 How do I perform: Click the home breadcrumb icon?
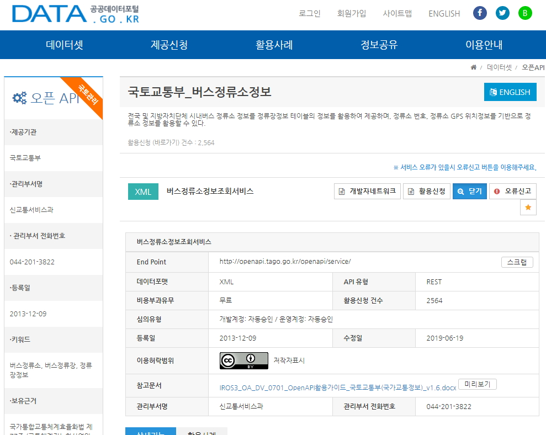tap(474, 67)
